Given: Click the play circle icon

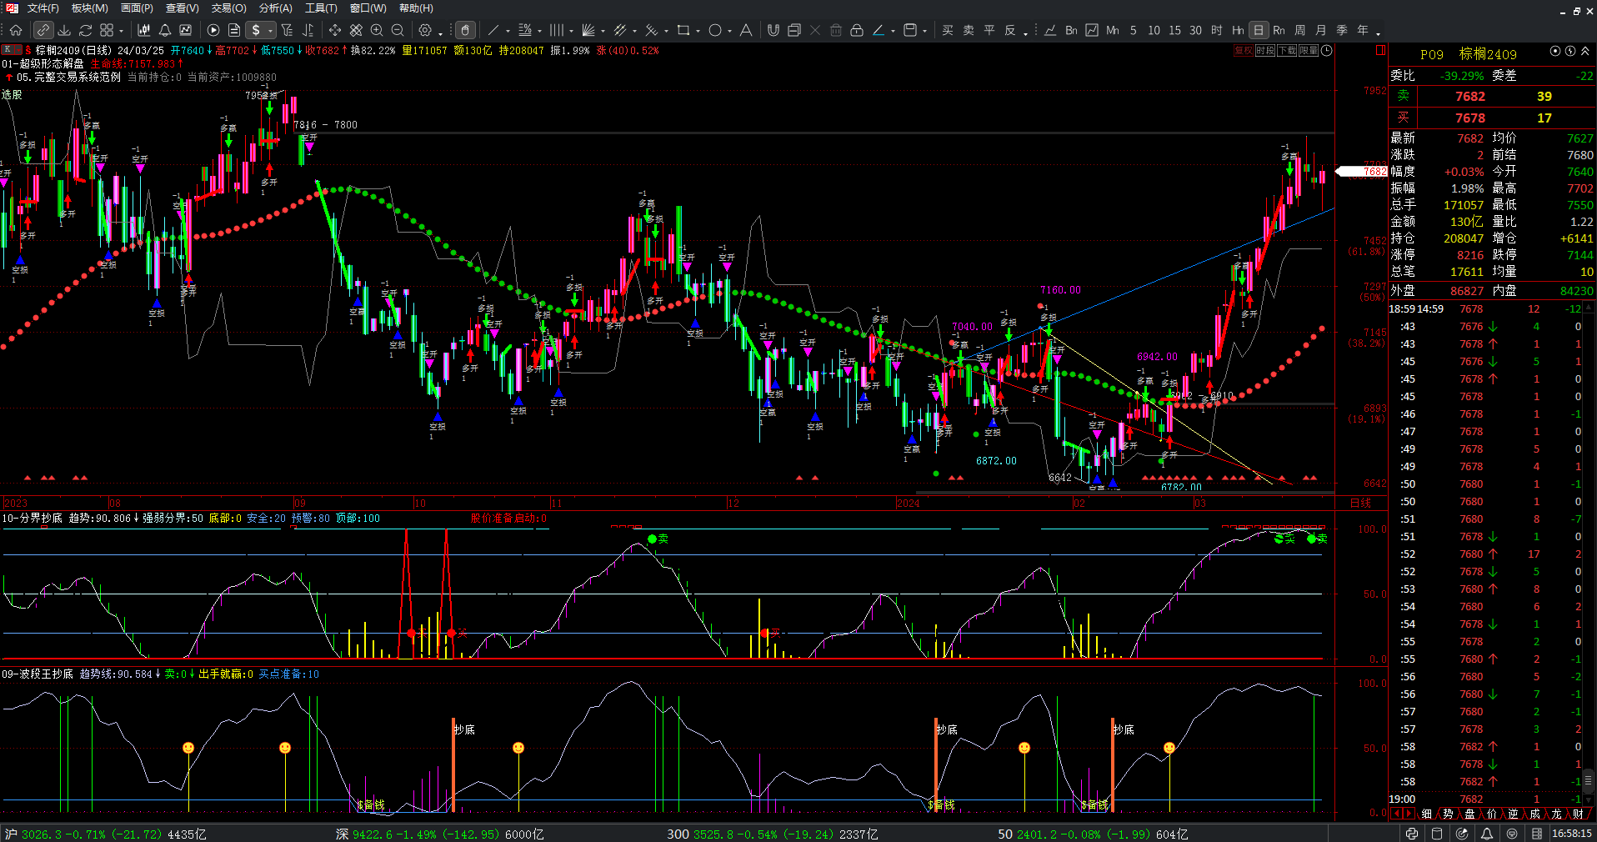Looking at the screenshot, I should 213,30.
